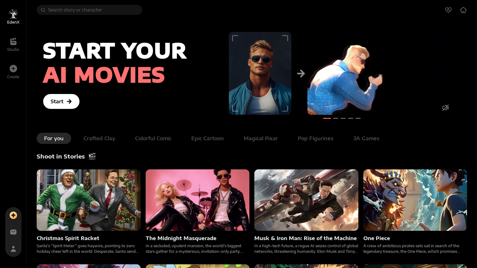Open the Christmas Spirit Racket thumbnail
Screen dimensions: 477x268
point(89,200)
